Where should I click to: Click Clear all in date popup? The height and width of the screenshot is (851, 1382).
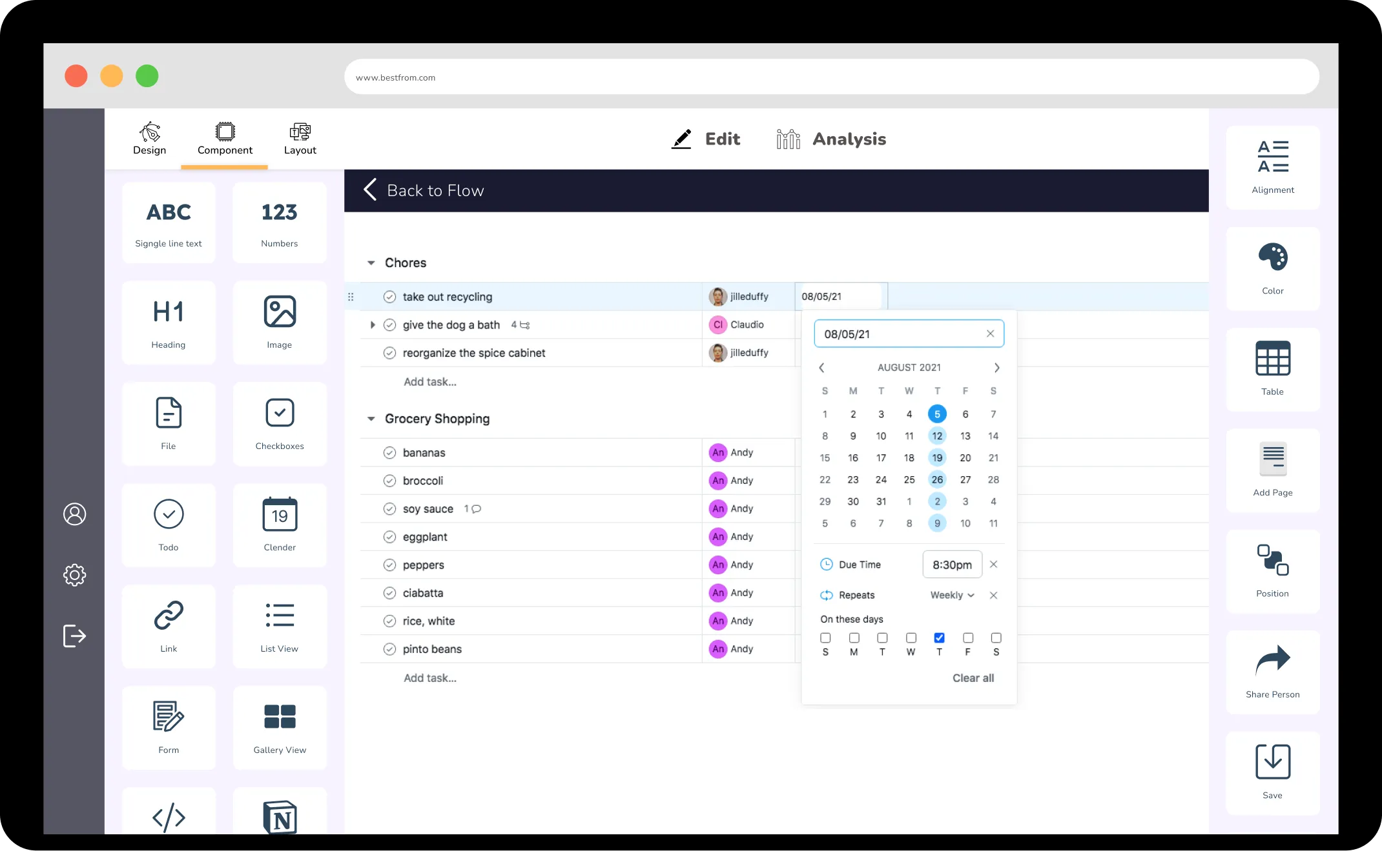coord(973,678)
